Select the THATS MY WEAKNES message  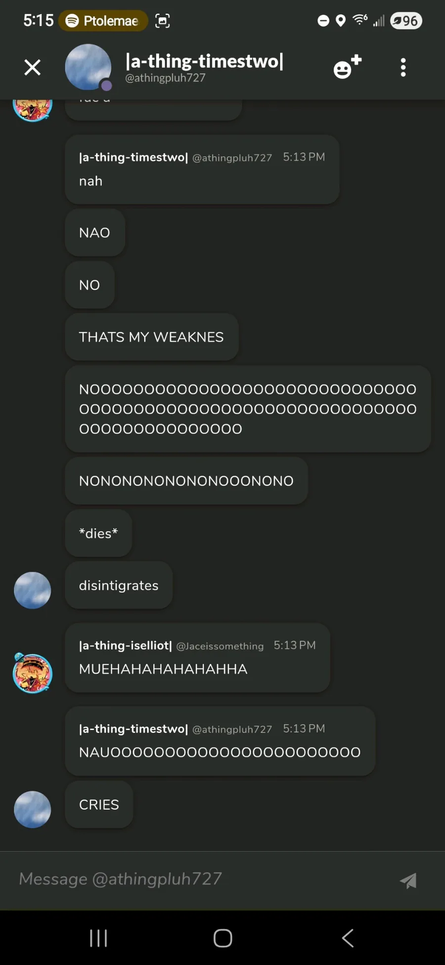(152, 337)
